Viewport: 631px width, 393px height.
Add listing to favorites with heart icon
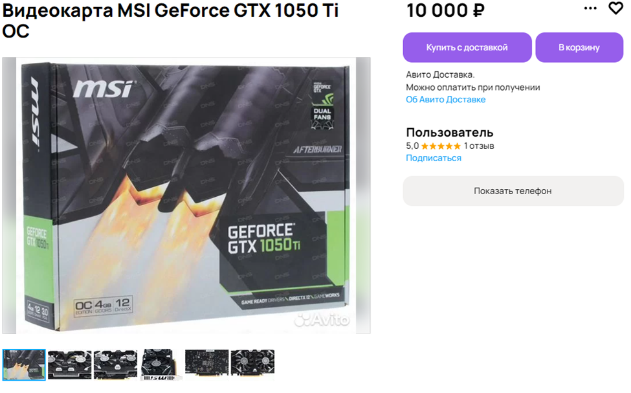pos(615,8)
